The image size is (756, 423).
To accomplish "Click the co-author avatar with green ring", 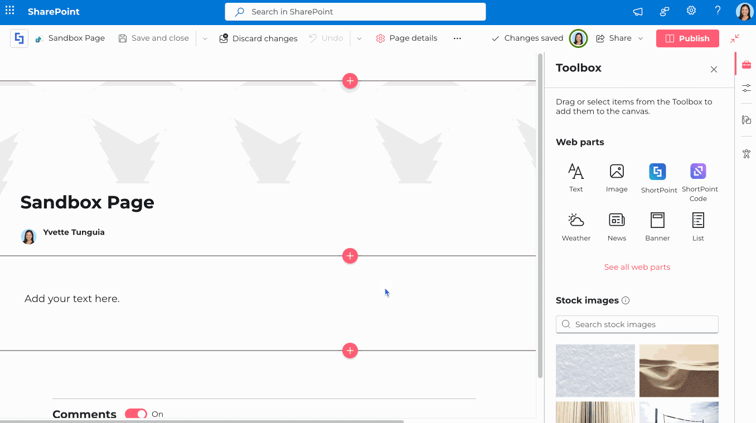I will click(579, 38).
